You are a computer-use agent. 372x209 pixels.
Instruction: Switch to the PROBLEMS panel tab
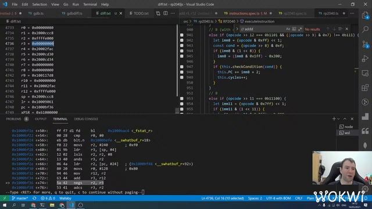click(13, 119)
